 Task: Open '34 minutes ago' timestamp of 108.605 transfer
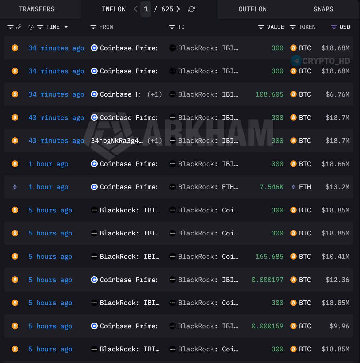[x=56, y=94]
